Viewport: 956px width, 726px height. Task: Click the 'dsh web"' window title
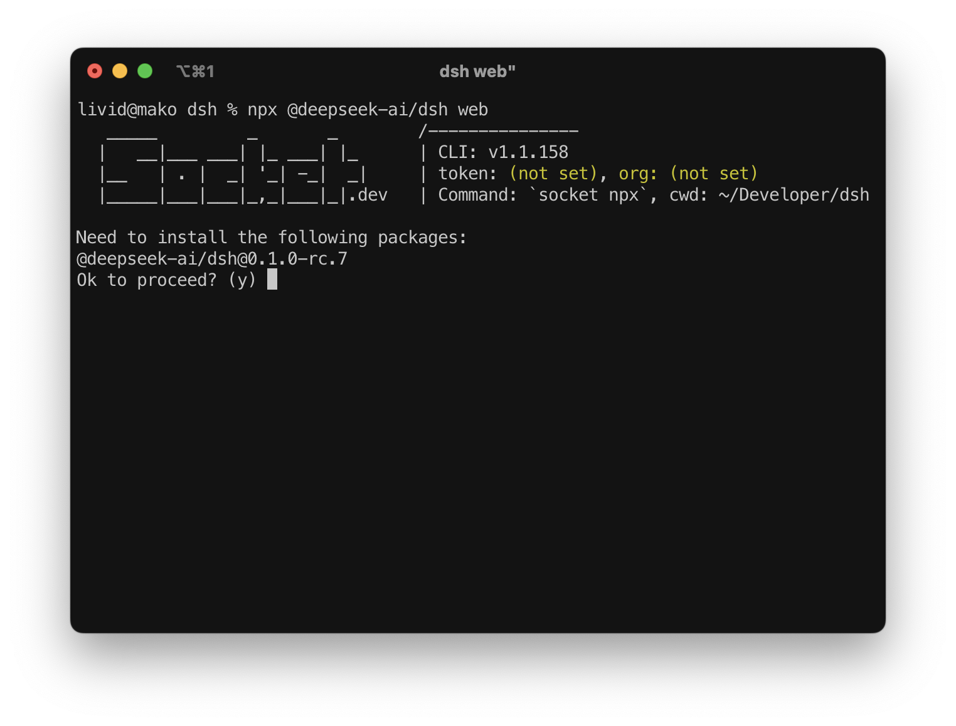pos(477,71)
